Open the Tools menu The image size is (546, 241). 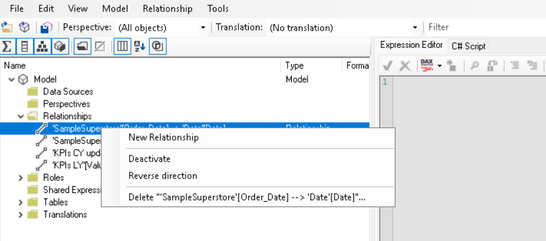pos(218,9)
